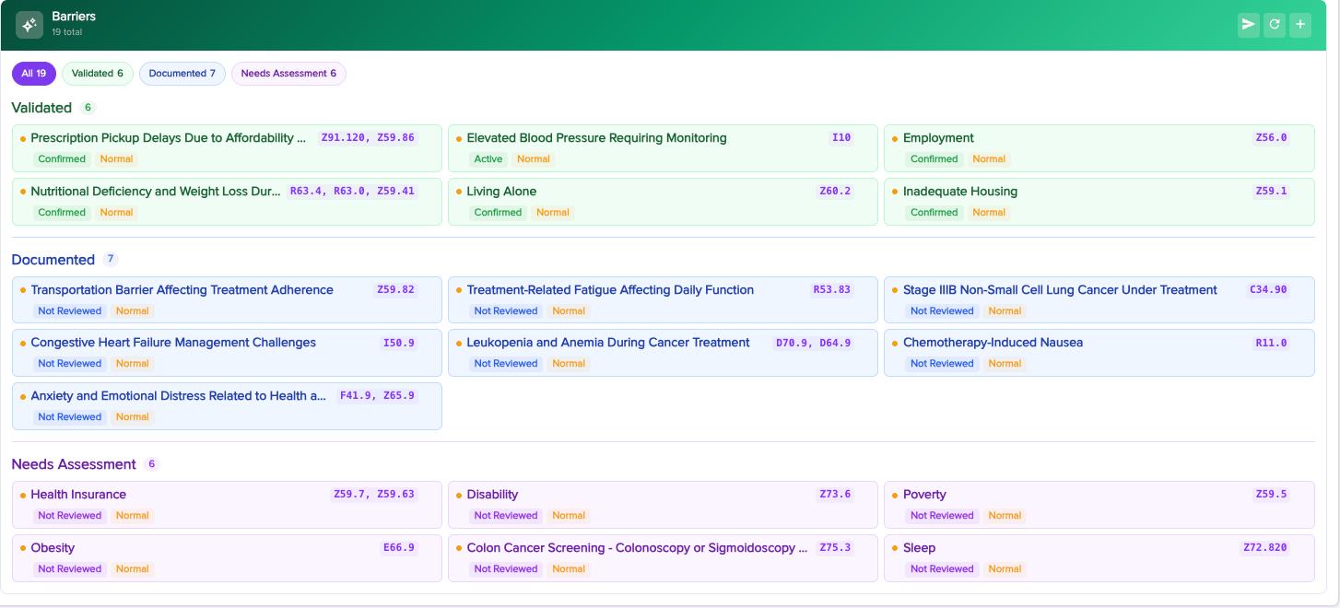Screen dimensions: 1340x608
Task: Click the E66.9 code badge
Action: pos(399,548)
